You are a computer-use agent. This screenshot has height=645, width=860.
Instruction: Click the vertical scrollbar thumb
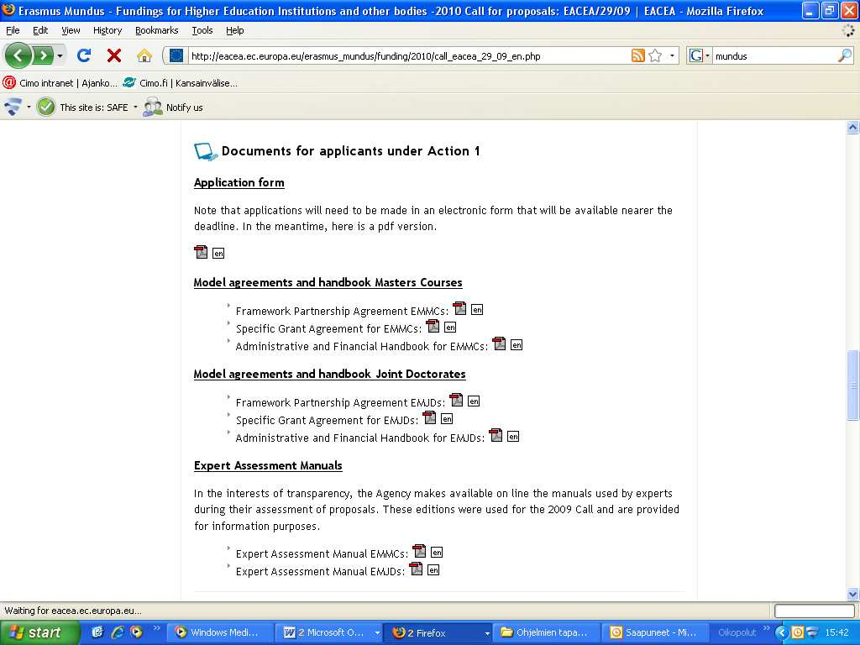[x=852, y=385]
